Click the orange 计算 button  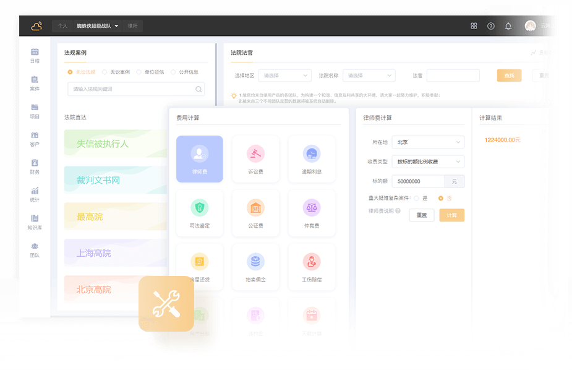451,215
